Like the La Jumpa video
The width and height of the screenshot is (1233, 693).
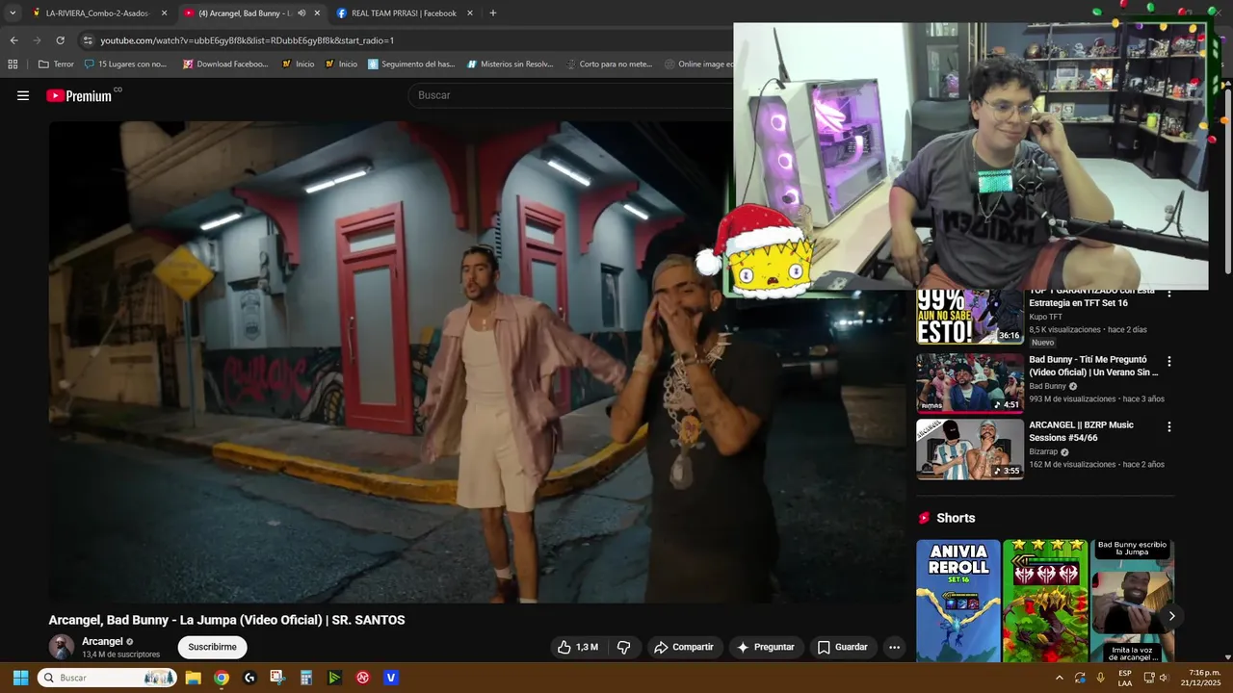577,647
